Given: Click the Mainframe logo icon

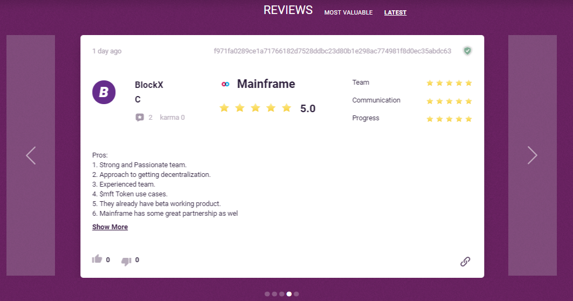Looking at the screenshot, I should point(225,84).
